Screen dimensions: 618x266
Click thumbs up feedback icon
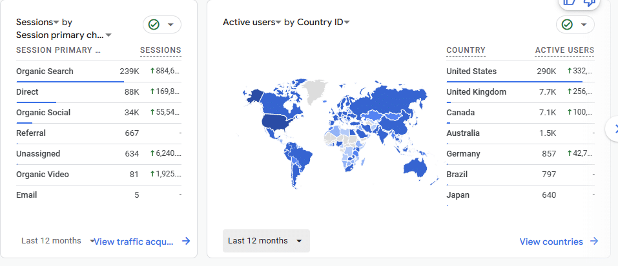pyautogui.click(x=570, y=2)
